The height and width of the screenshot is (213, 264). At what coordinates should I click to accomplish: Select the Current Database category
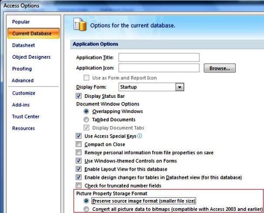pyautogui.click(x=34, y=33)
